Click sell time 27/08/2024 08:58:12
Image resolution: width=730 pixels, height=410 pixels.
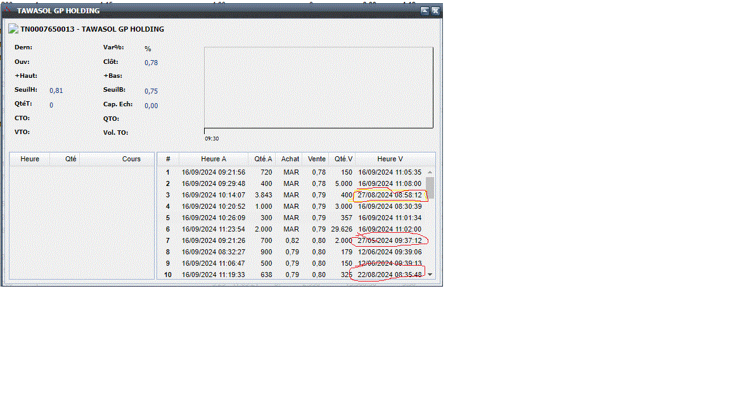pos(390,195)
